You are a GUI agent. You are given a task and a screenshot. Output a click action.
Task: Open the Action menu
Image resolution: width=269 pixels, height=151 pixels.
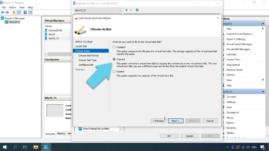click(12, 7)
